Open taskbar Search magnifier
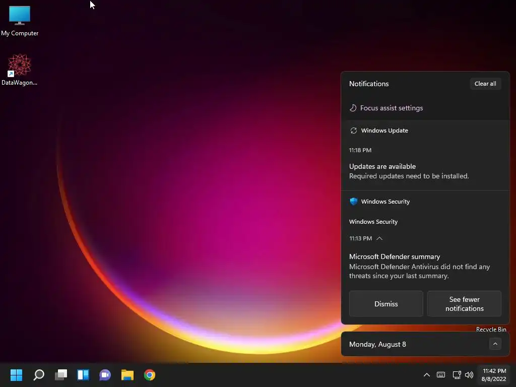The image size is (516, 387). pyautogui.click(x=39, y=374)
